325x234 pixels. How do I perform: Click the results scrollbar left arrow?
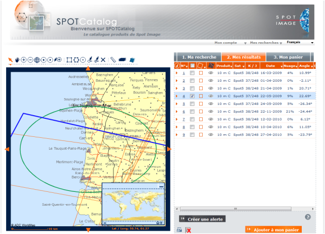tap(177, 209)
